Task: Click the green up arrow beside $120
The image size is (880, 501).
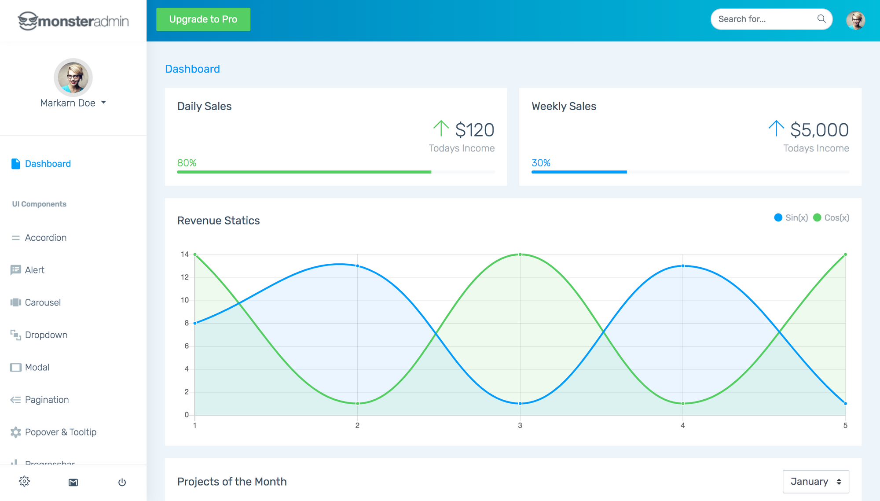Action: [441, 128]
